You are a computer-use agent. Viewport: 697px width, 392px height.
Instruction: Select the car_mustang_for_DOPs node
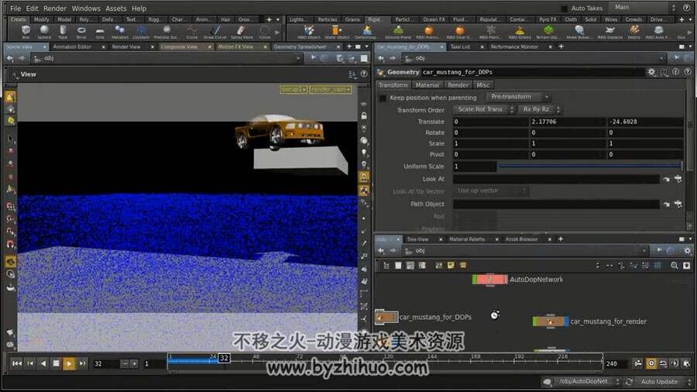386,317
